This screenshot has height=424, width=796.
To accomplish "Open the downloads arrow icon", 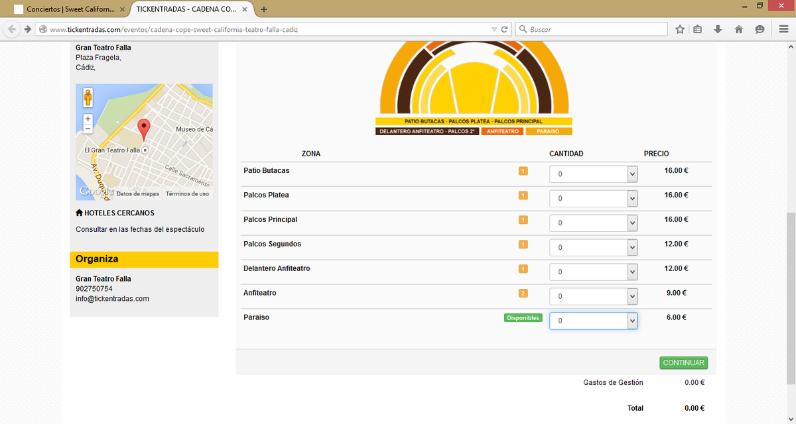I will 718,29.
